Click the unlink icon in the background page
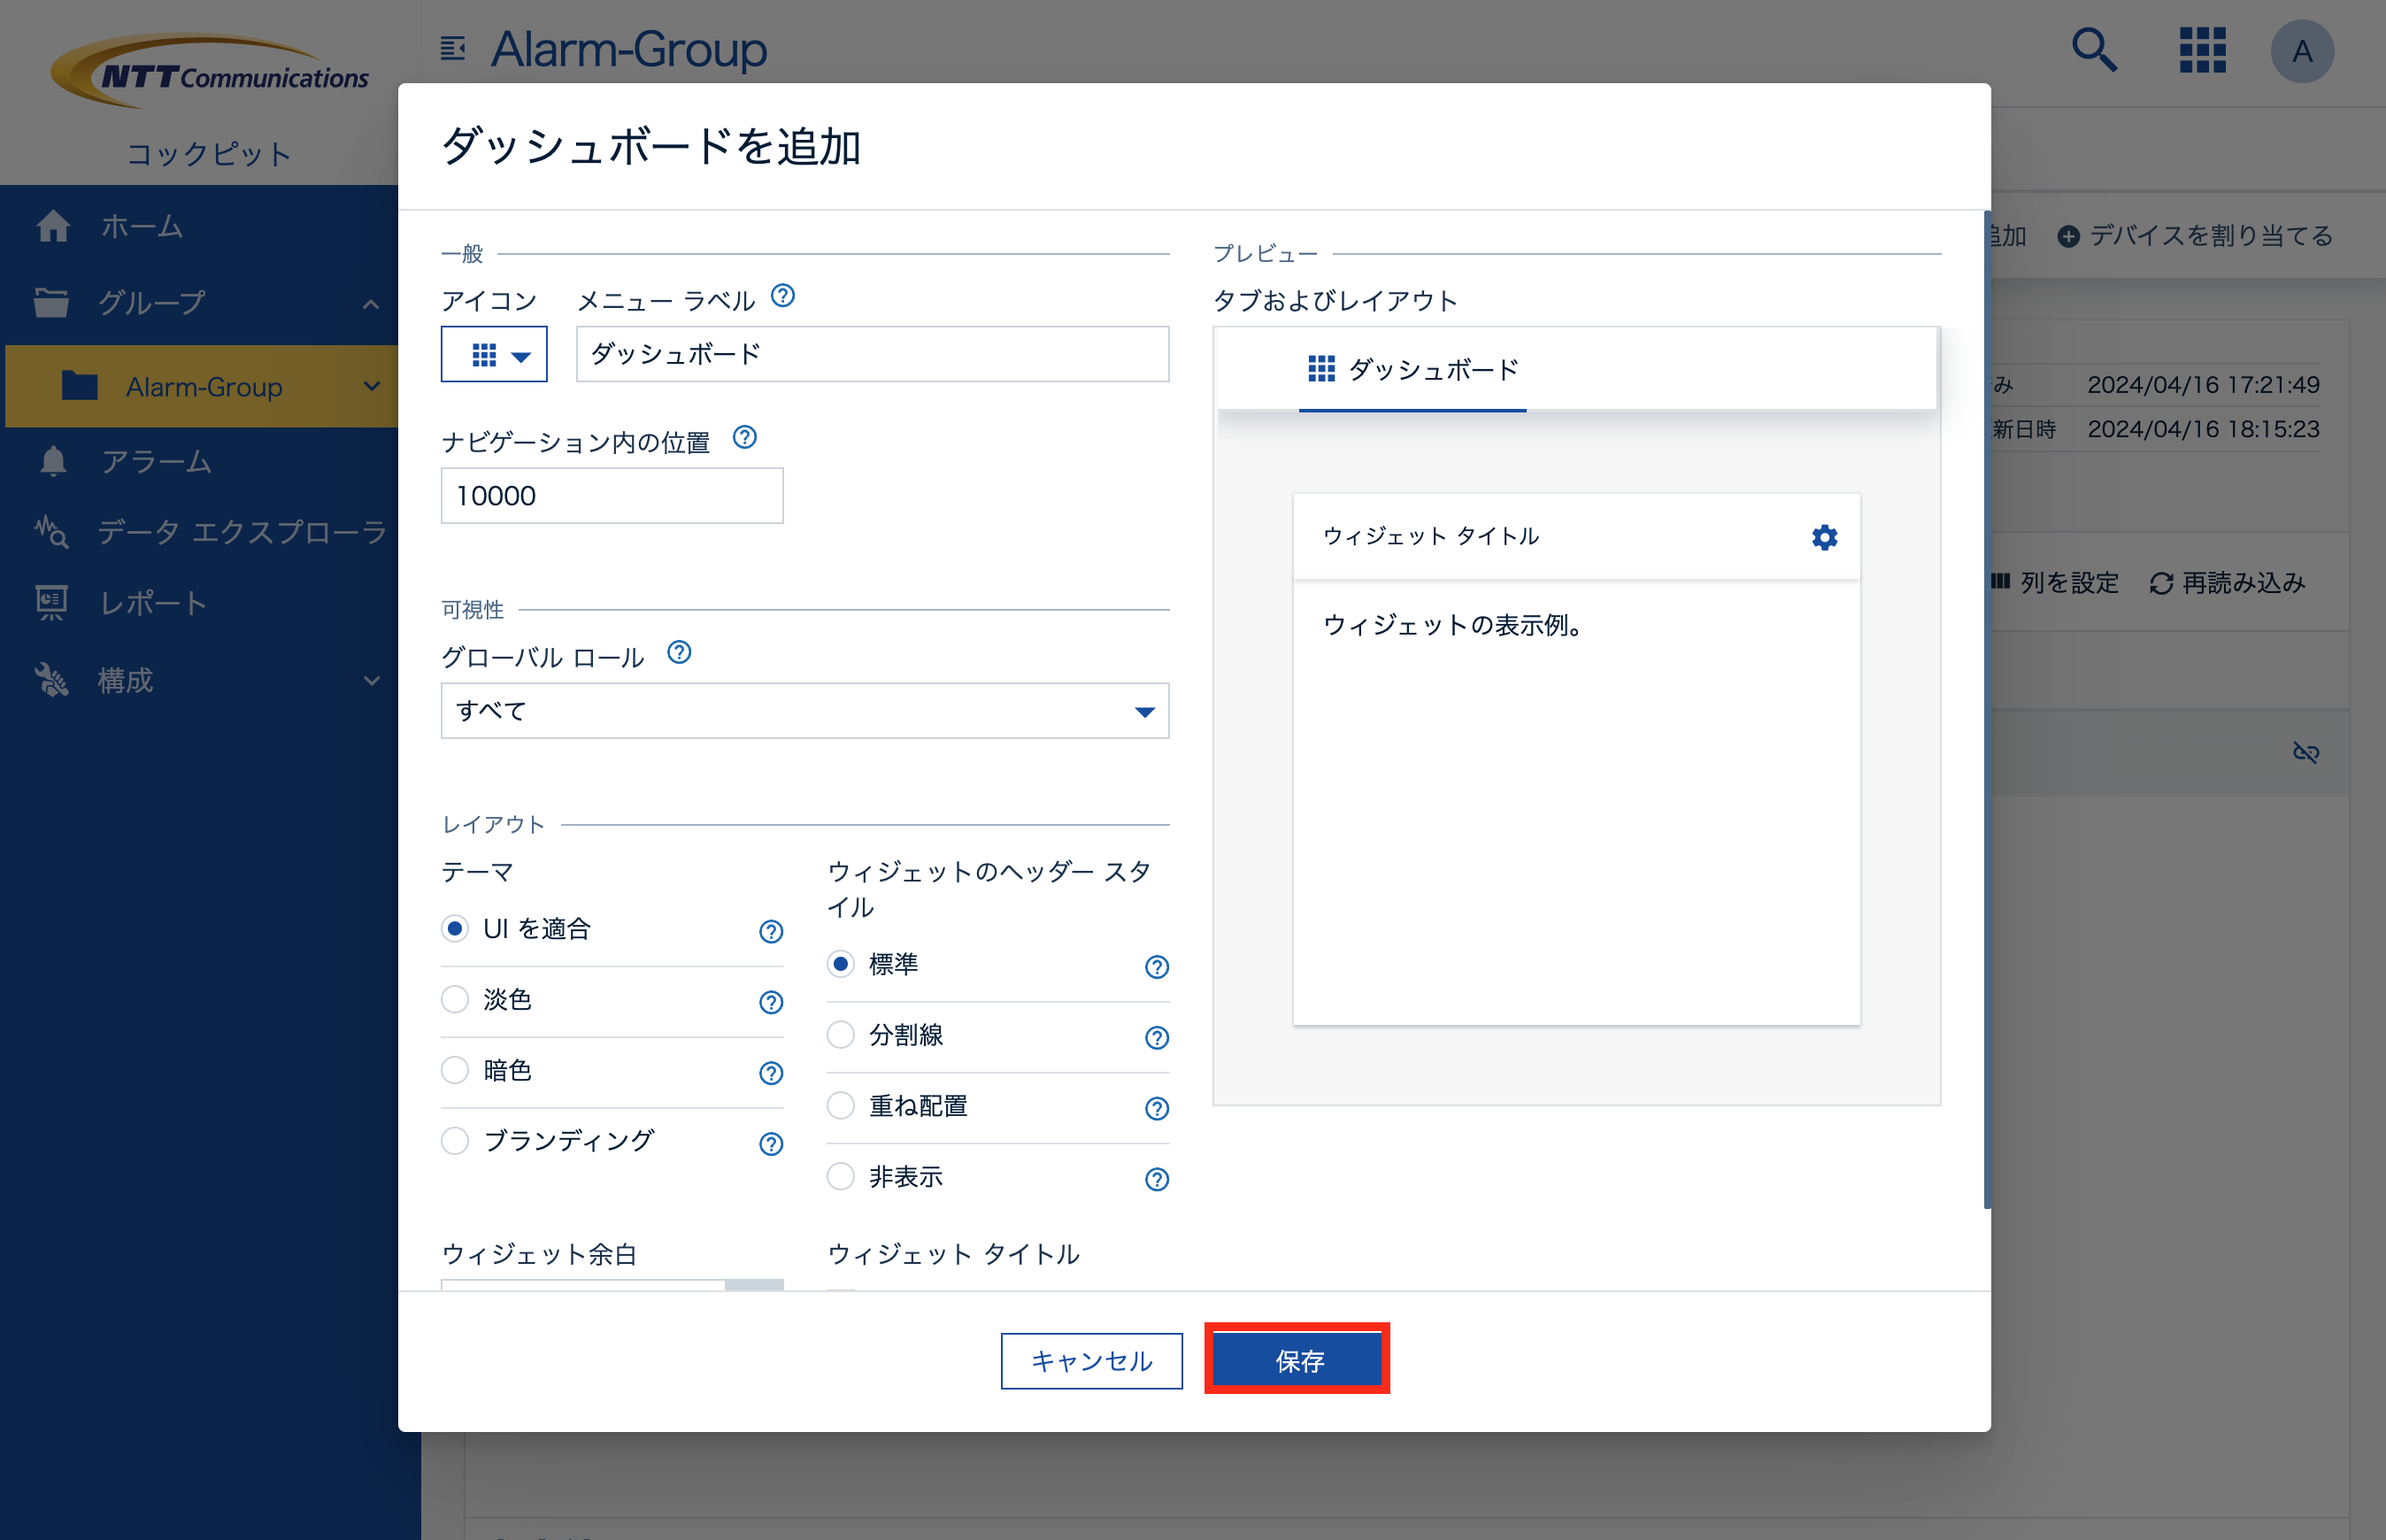Screen dimensions: 2386x1540 coord(2305,752)
